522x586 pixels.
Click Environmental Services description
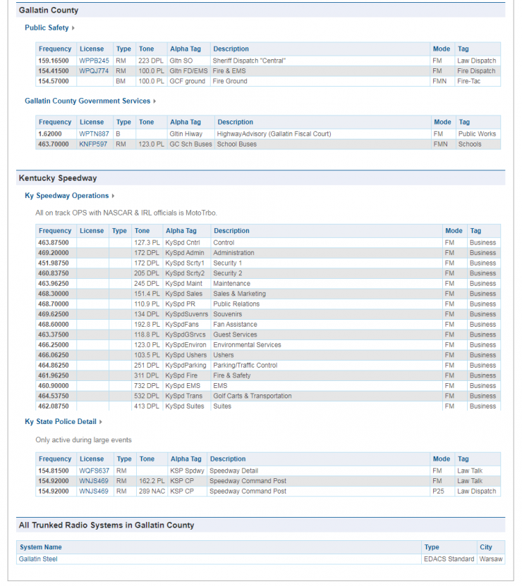(247, 345)
